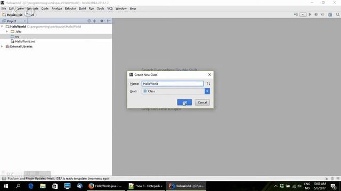Open Windows Start menu
The image size is (341, 191).
coord(6,186)
